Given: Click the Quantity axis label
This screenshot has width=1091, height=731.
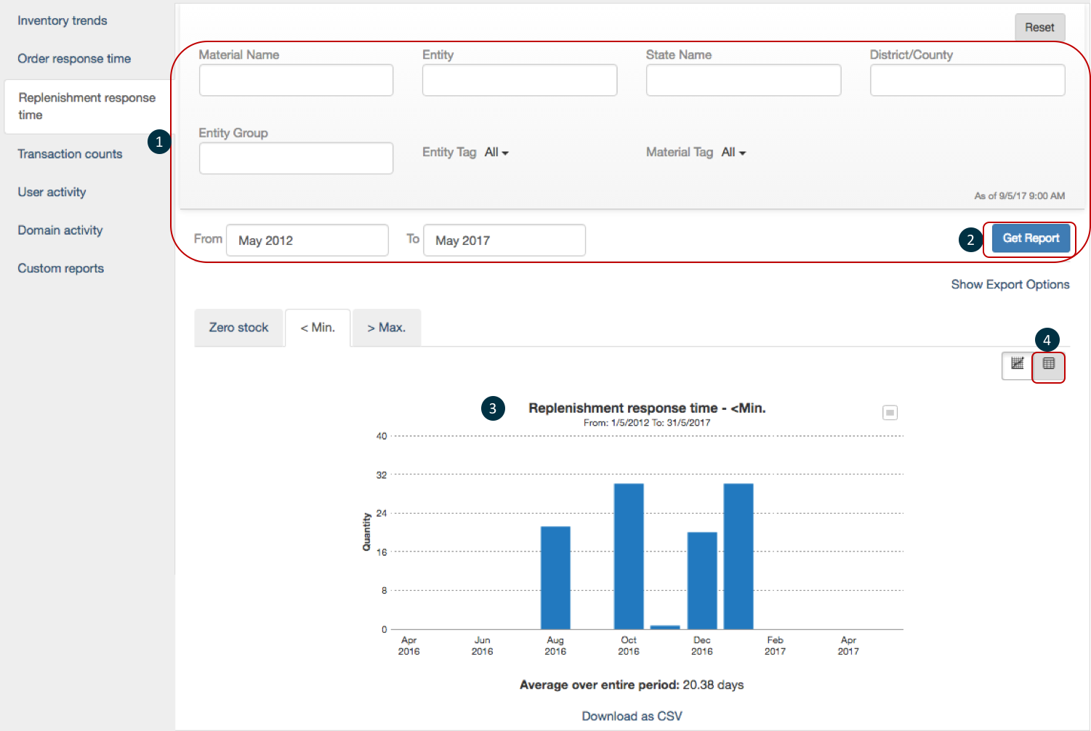Looking at the screenshot, I should (x=367, y=532).
